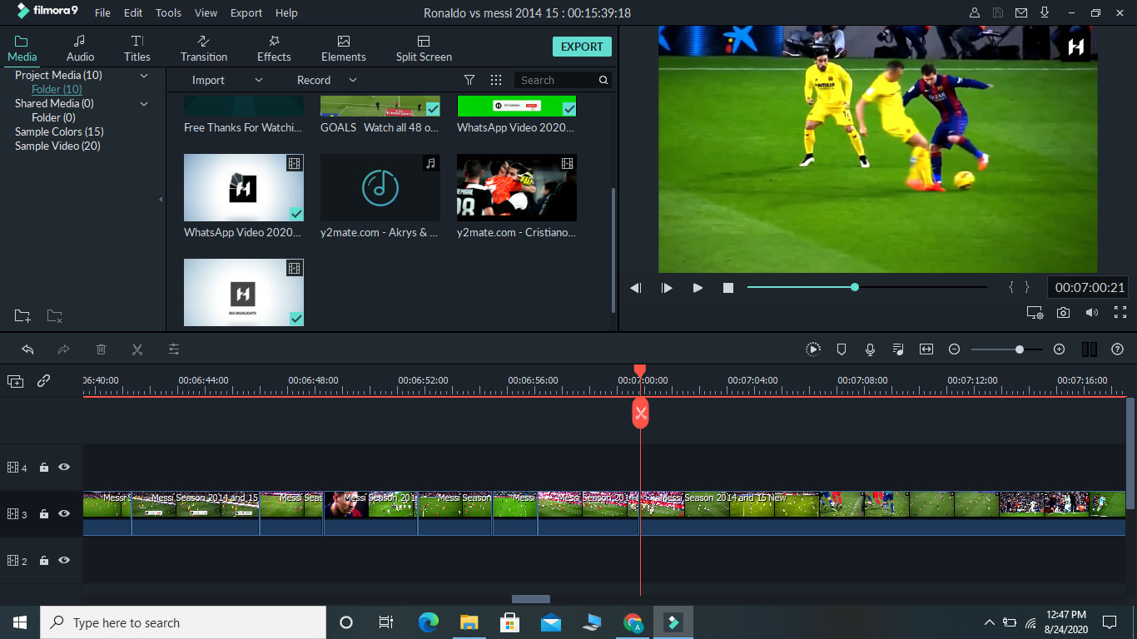Click the EXPORT button

pos(582,47)
